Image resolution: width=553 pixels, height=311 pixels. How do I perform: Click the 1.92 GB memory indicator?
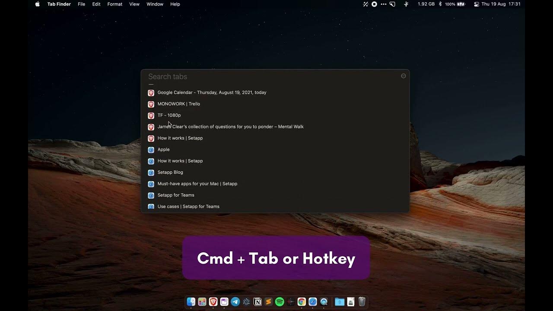click(426, 4)
